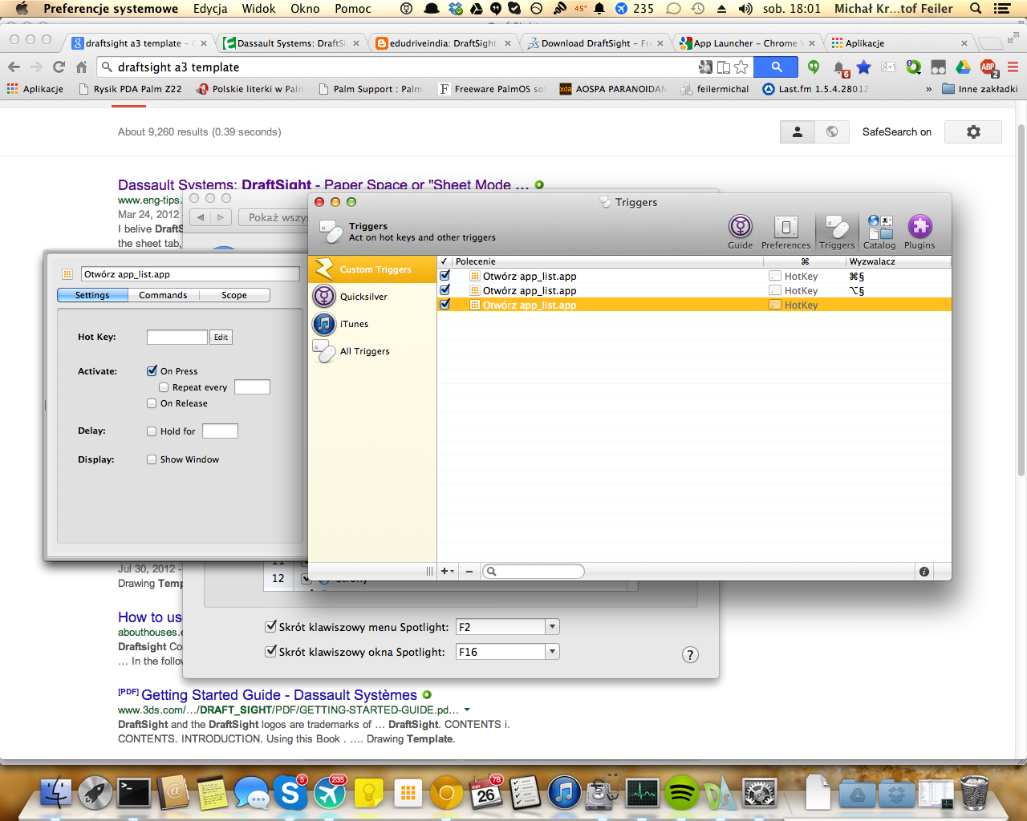Switch to App Launcher Chrome tab
Screen dimensions: 1027x821
pyautogui.click(x=746, y=43)
